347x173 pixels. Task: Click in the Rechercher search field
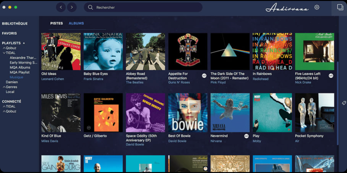point(143,7)
